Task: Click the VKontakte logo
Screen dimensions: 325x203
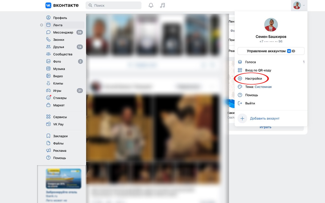Action: point(62,5)
